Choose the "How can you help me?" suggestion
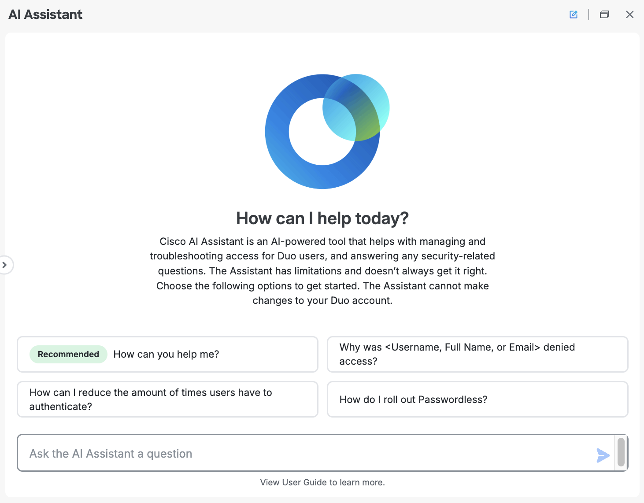 [167, 355]
